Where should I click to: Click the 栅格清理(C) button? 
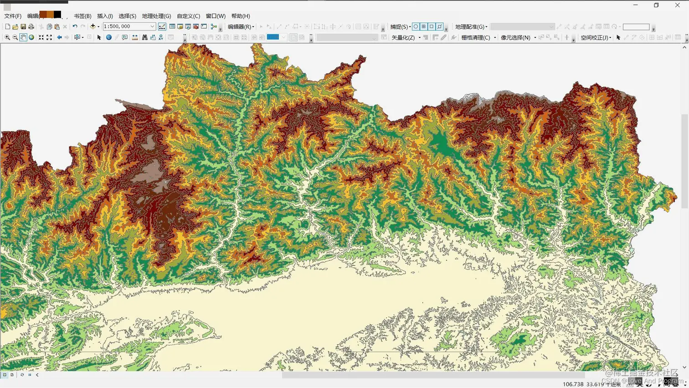476,37
